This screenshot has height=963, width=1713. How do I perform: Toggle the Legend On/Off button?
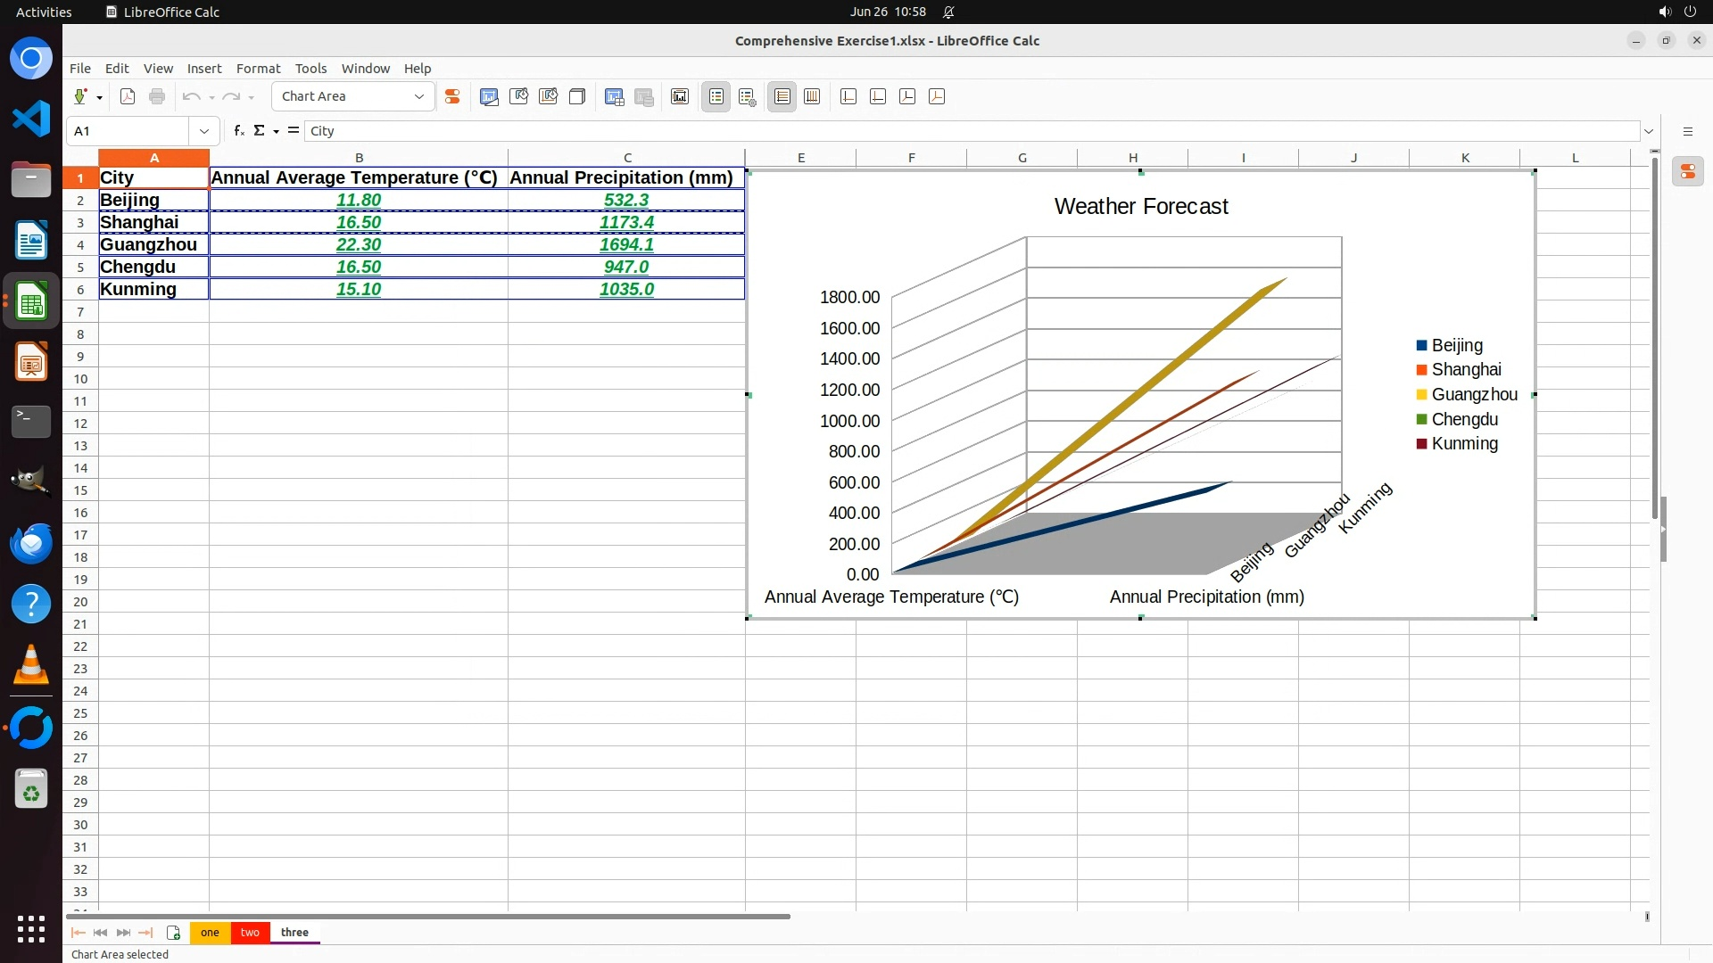click(716, 96)
